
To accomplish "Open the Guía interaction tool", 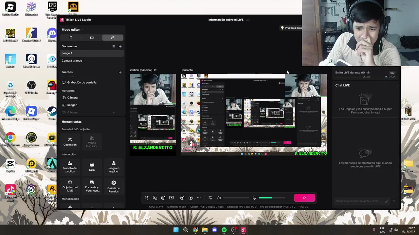I will pyautogui.click(x=92, y=167).
